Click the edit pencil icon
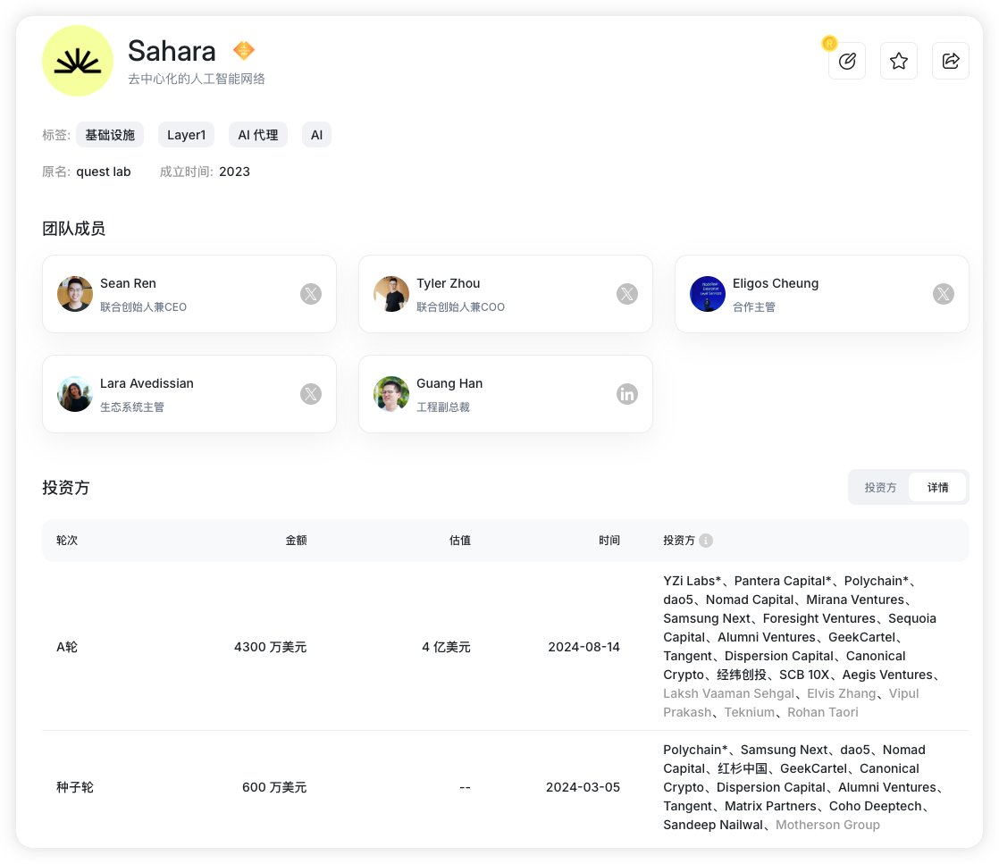The image size is (999, 864). pyautogui.click(x=847, y=61)
